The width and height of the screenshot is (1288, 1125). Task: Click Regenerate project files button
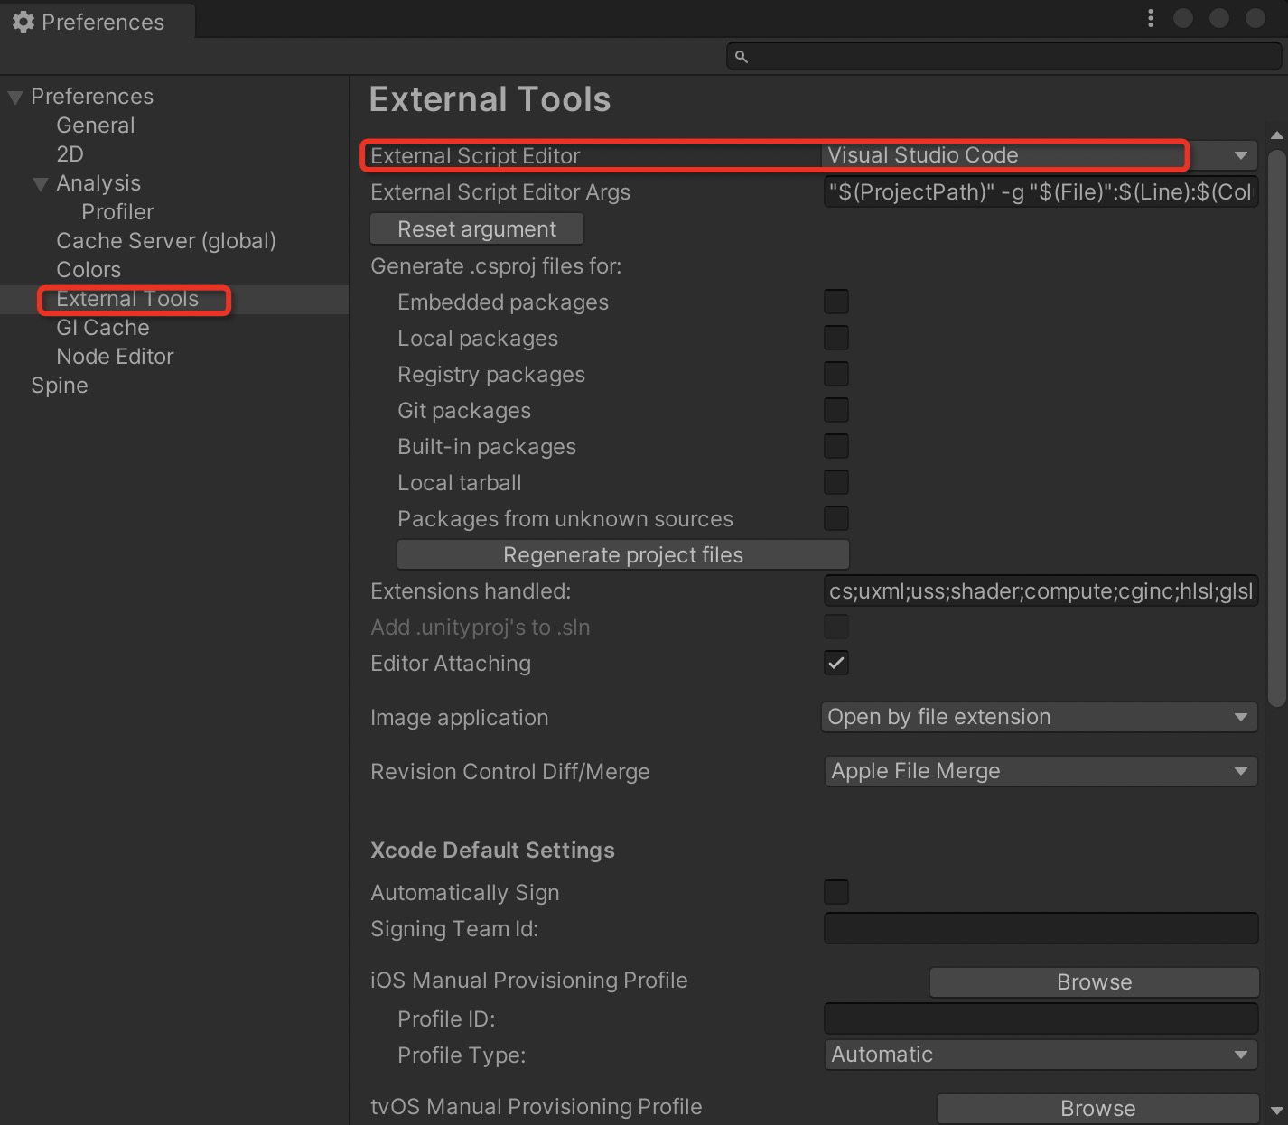tap(623, 555)
